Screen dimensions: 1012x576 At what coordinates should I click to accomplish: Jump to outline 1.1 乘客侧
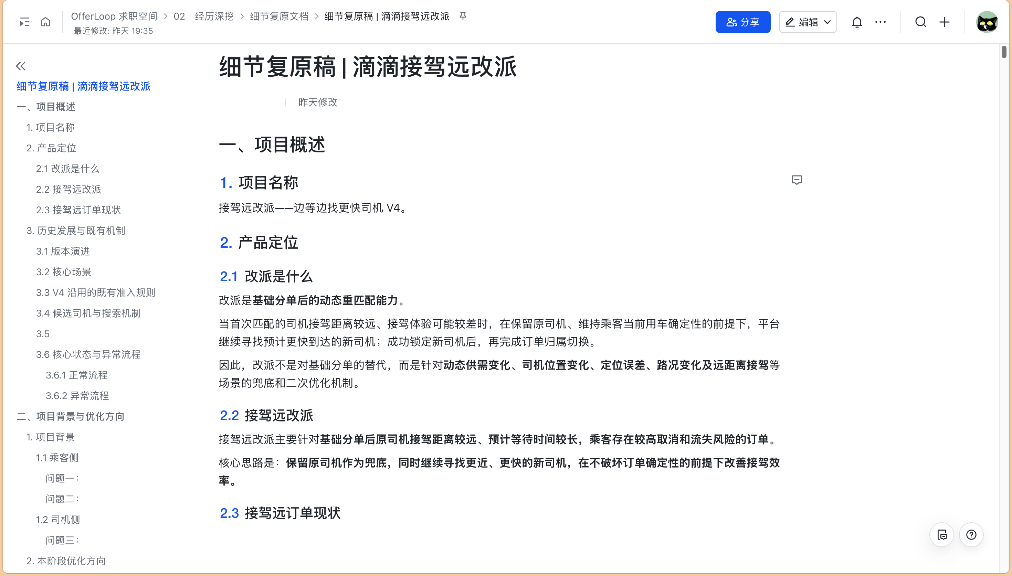click(57, 458)
